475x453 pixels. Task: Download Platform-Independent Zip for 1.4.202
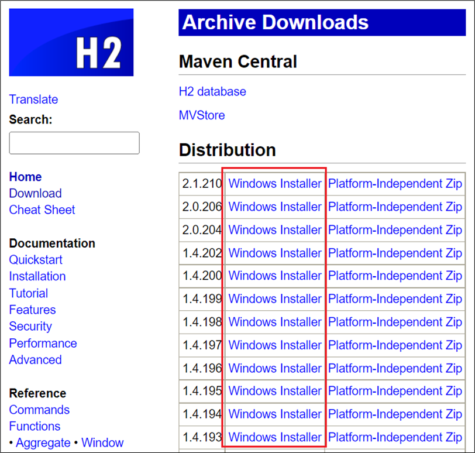coord(395,253)
